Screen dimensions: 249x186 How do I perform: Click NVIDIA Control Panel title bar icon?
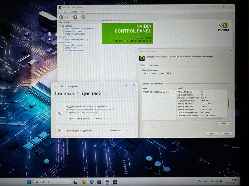pyautogui.click(x=60, y=7)
